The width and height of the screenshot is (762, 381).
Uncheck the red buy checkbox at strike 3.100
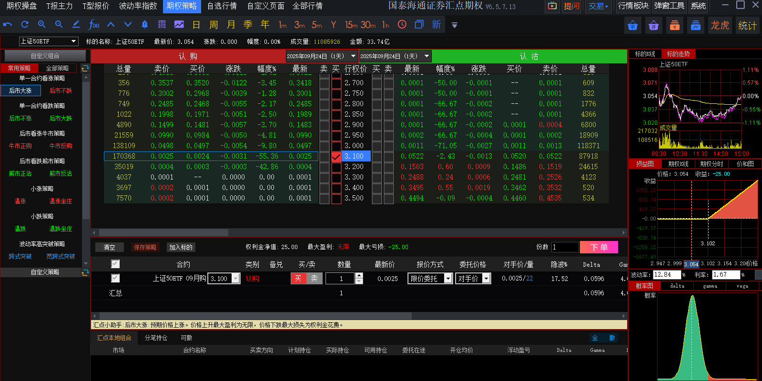tap(336, 156)
